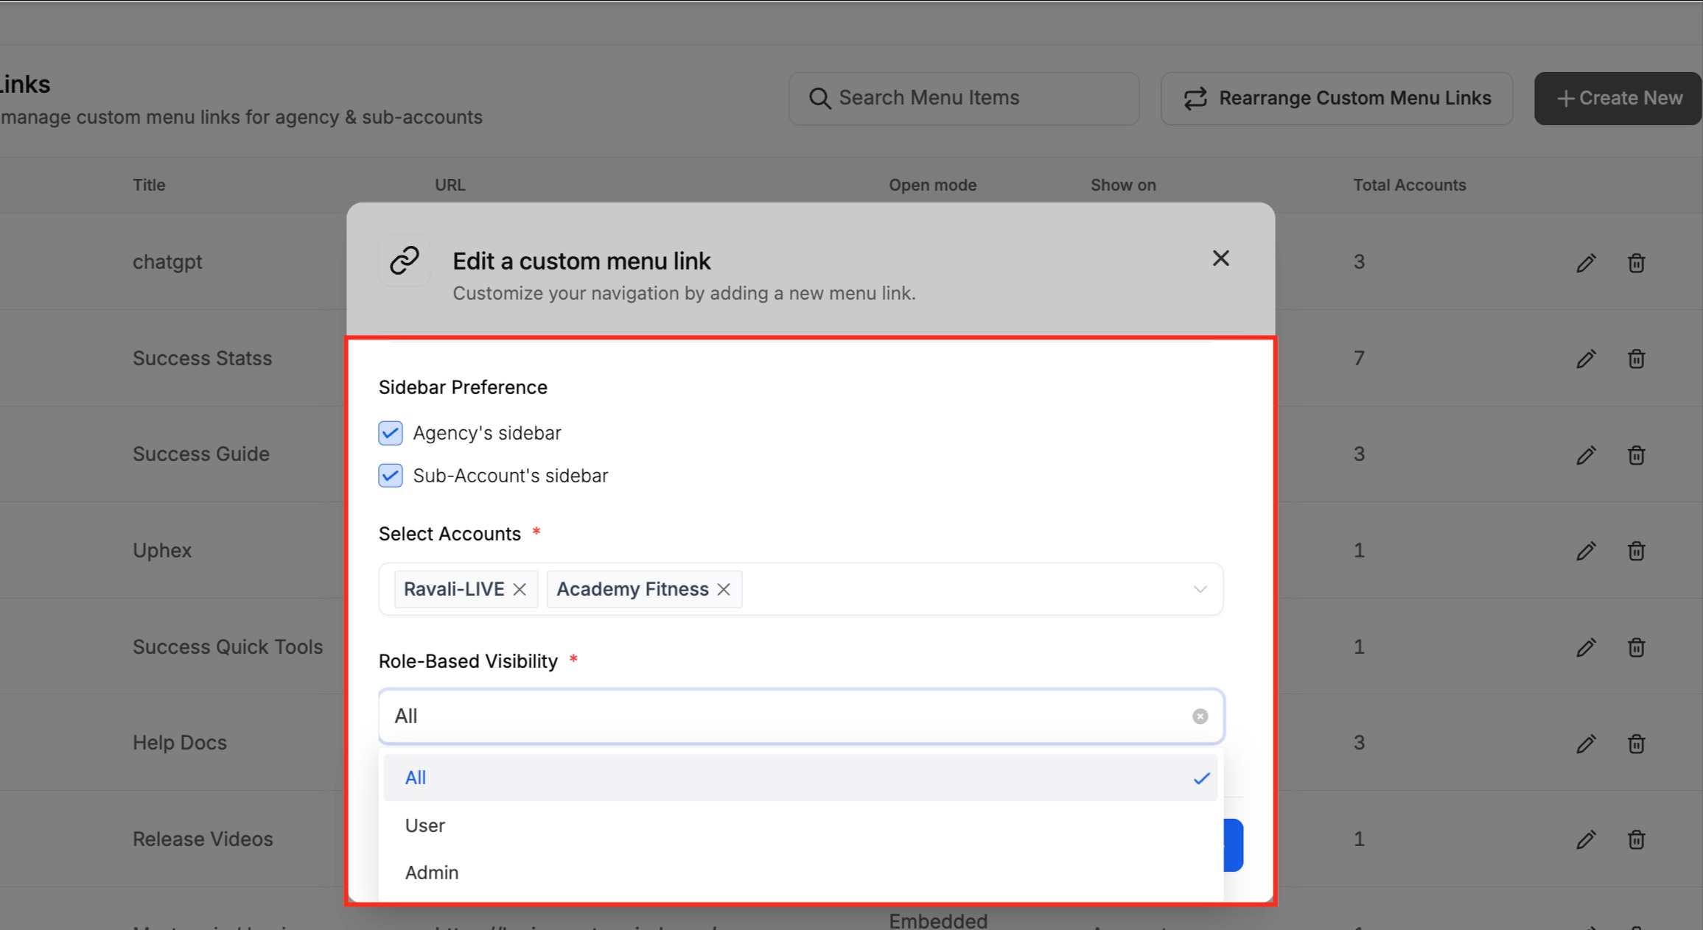This screenshot has height=930, width=1703.
Task: Edit the Help Docs menu link
Action: coord(1586,744)
